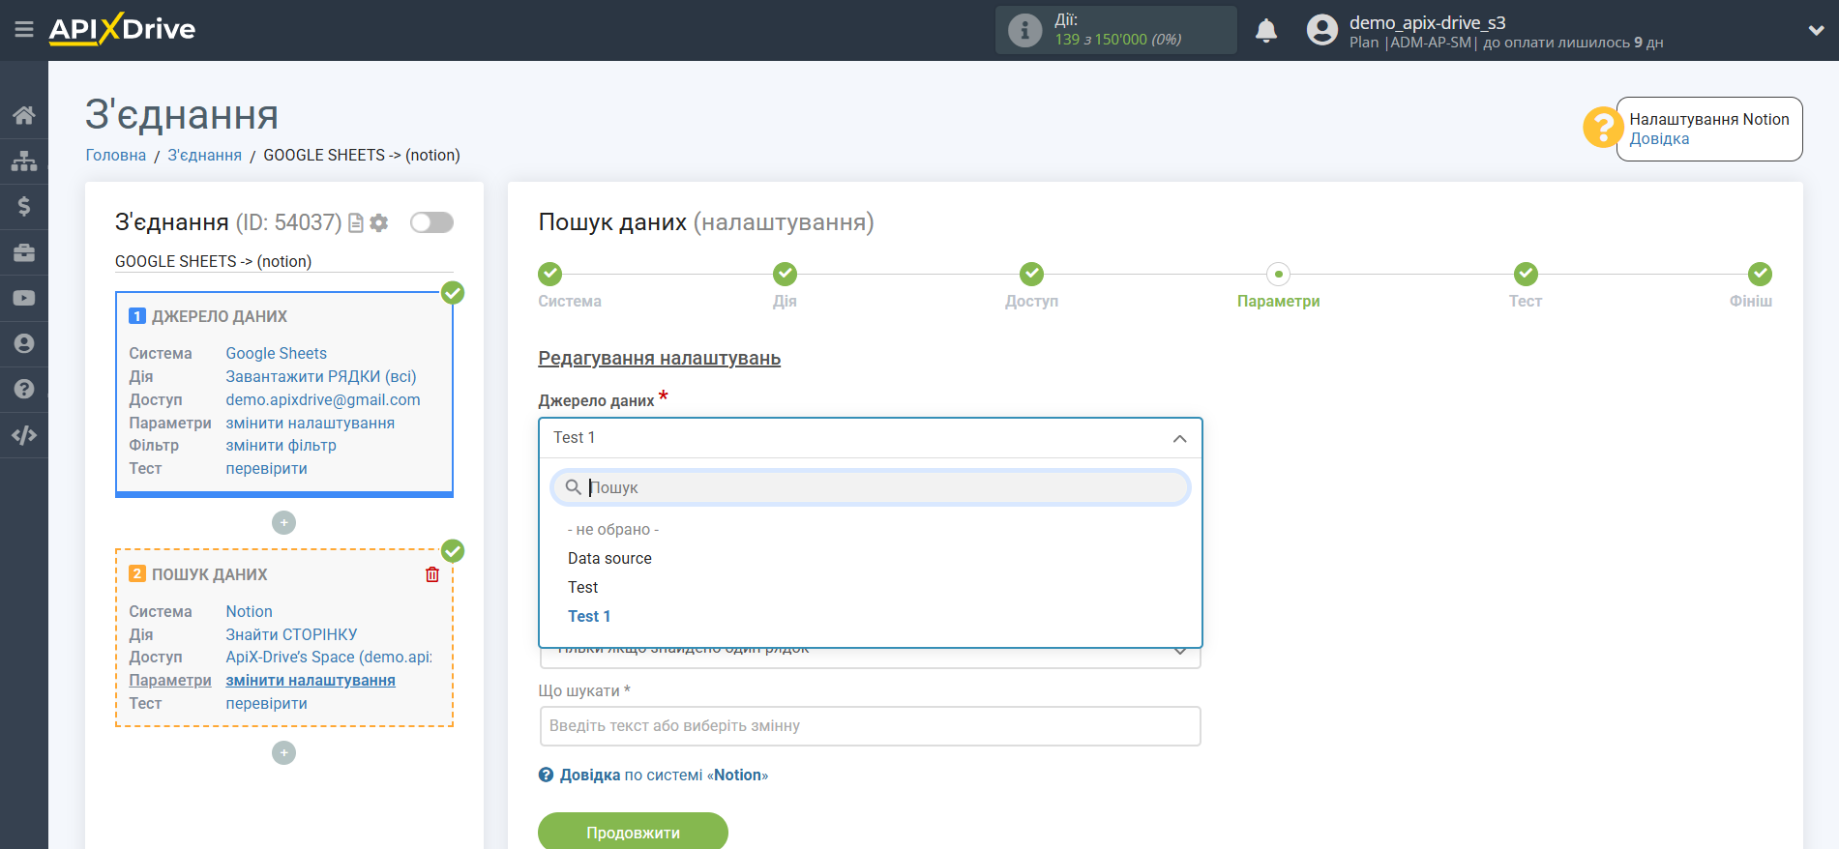Add step plus button below data source
This screenshot has width=1839, height=849.
(283, 523)
